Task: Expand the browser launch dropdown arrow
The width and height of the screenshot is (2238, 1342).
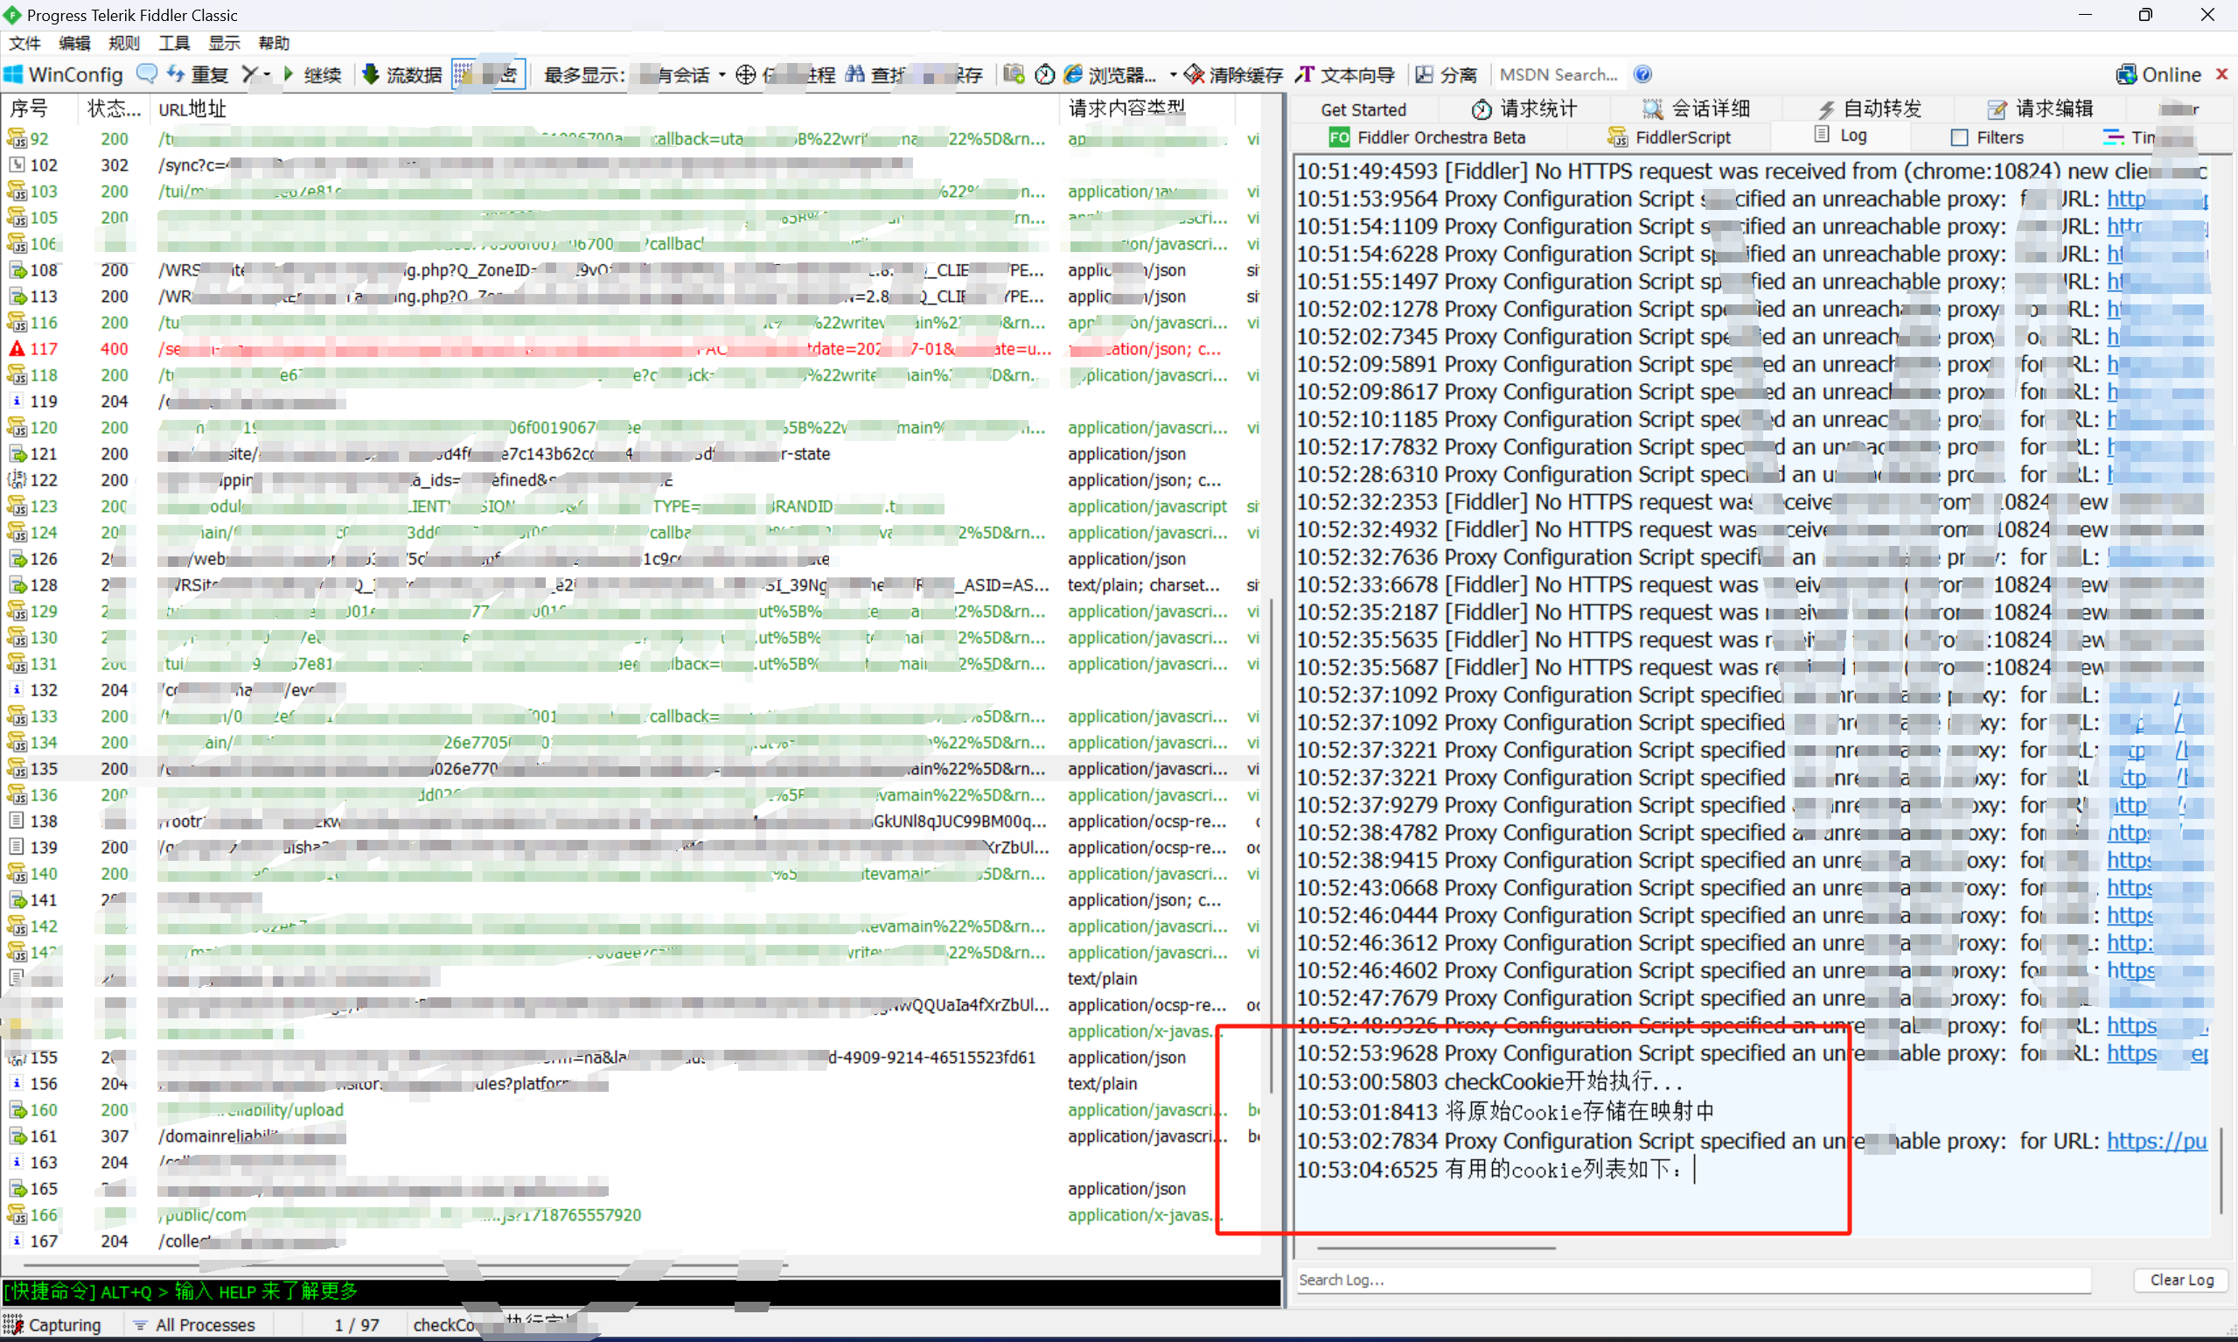Action: [x=1172, y=74]
